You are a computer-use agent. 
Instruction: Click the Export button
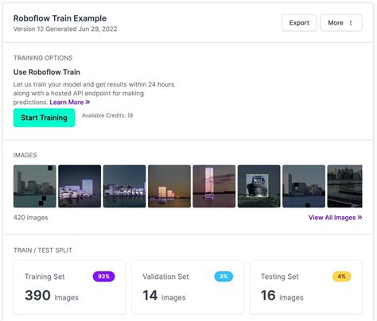tap(299, 23)
